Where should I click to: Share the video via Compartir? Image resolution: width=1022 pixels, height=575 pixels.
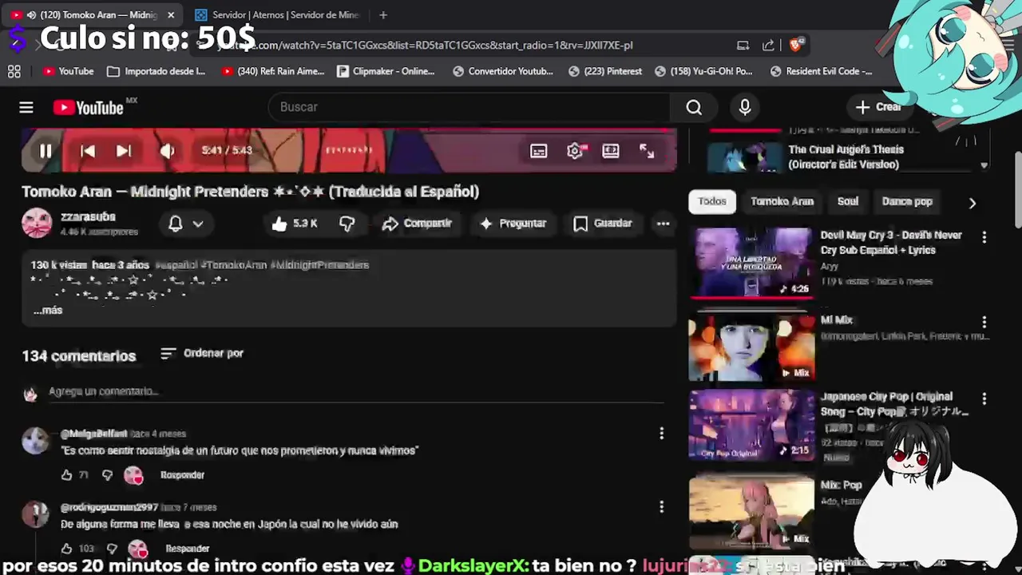417,224
